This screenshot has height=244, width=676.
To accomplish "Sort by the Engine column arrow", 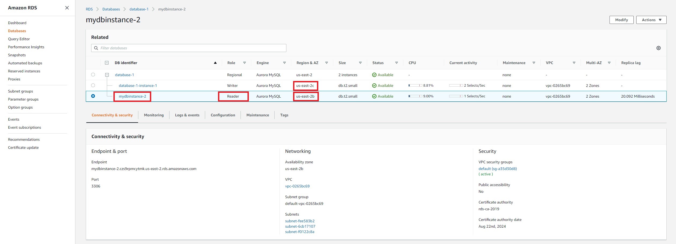I will 285,63.
